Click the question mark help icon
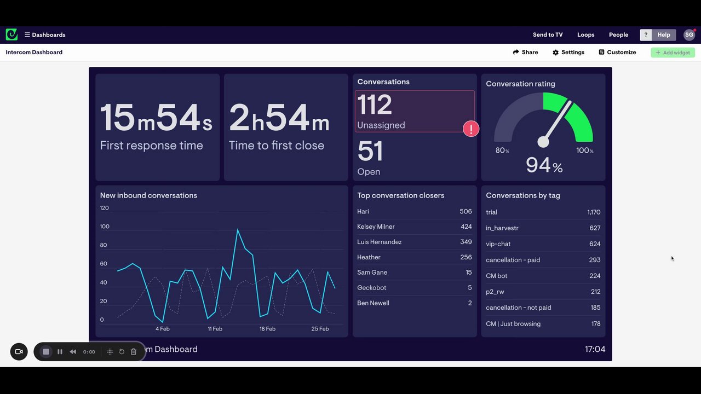This screenshot has height=394, width=701. [646, 34]
